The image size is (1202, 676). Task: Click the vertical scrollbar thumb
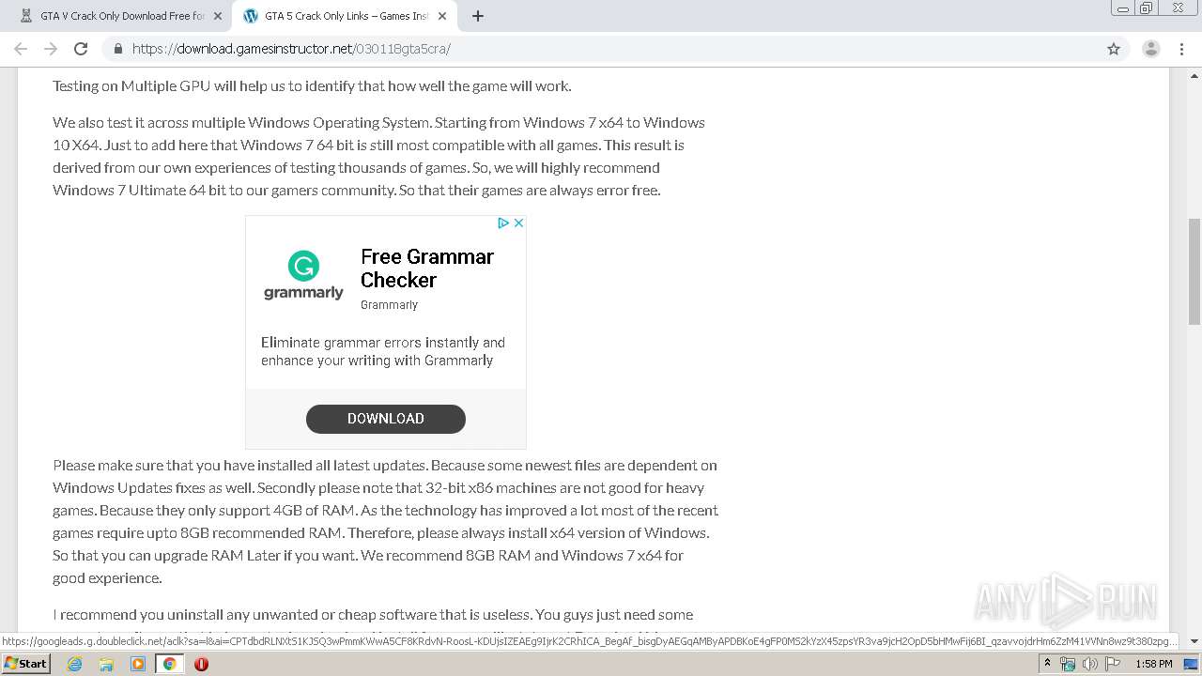[x=1194, y=271]
